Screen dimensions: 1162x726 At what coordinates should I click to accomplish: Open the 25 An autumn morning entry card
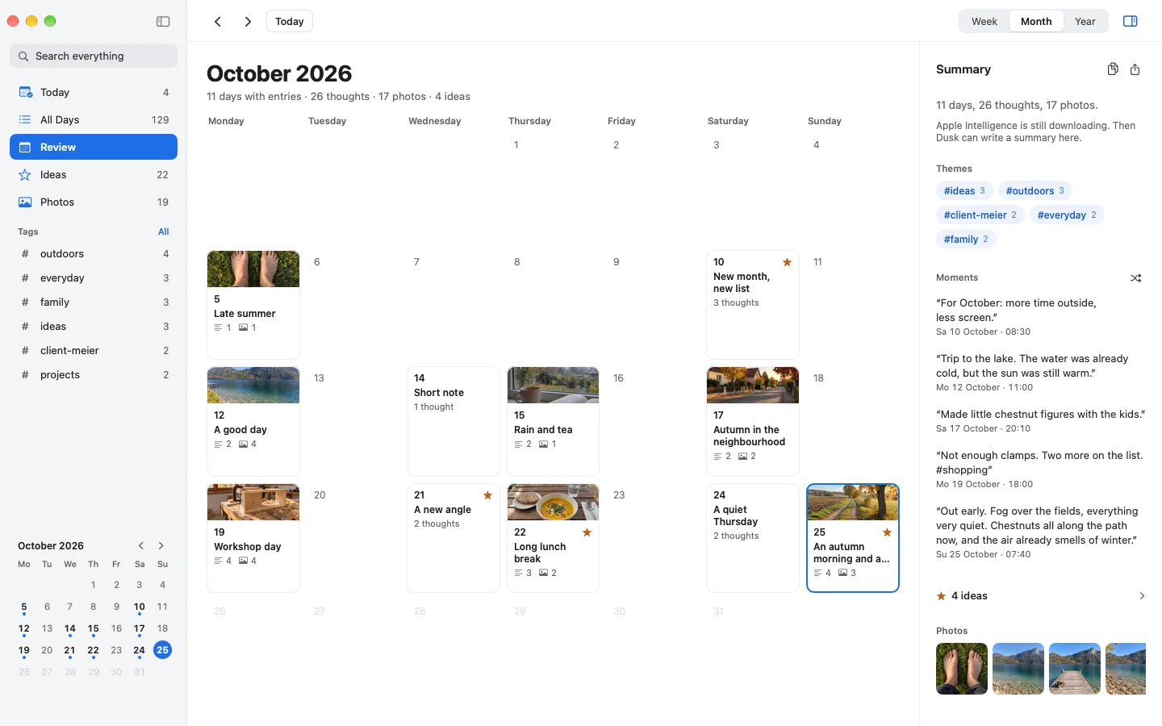tap(853, 538)
